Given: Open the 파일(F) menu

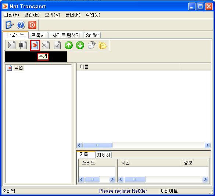Looking at the screenshot, I should click(11, 15).
